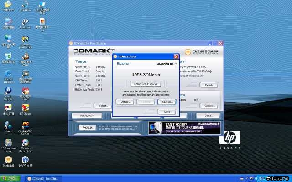The width and height of the screenshot is (292, 182).
Task: Open PC Mac 2004 Combo desktop icon
Action: (x=26, y=128)
